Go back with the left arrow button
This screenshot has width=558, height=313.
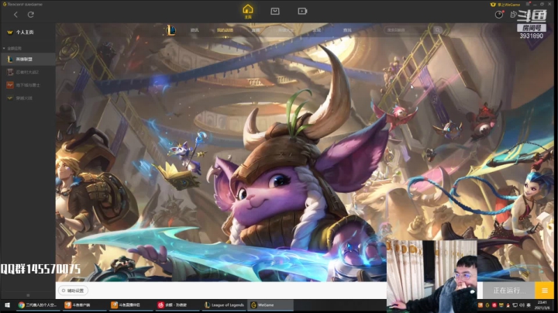click(15, 15)
